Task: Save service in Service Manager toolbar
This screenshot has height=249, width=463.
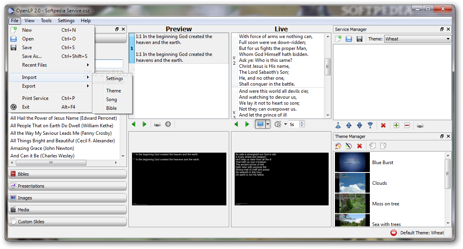Action: coord(360,39)
